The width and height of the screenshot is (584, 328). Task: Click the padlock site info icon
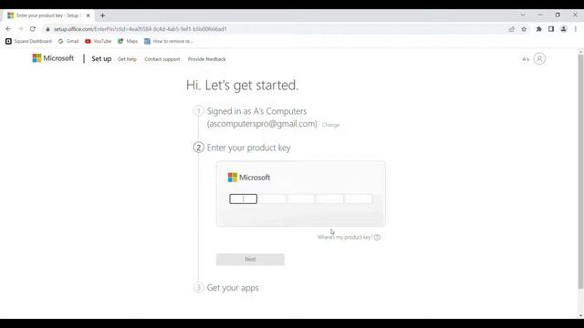click(x=47, y=29)
